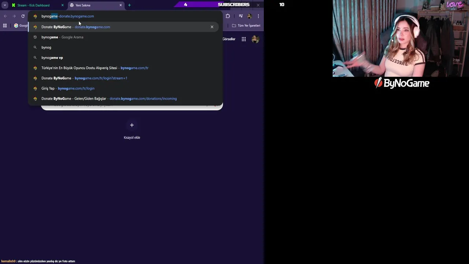
Task: Close the Stream - Kick Dashboard tab
Action: pos(62,5)
